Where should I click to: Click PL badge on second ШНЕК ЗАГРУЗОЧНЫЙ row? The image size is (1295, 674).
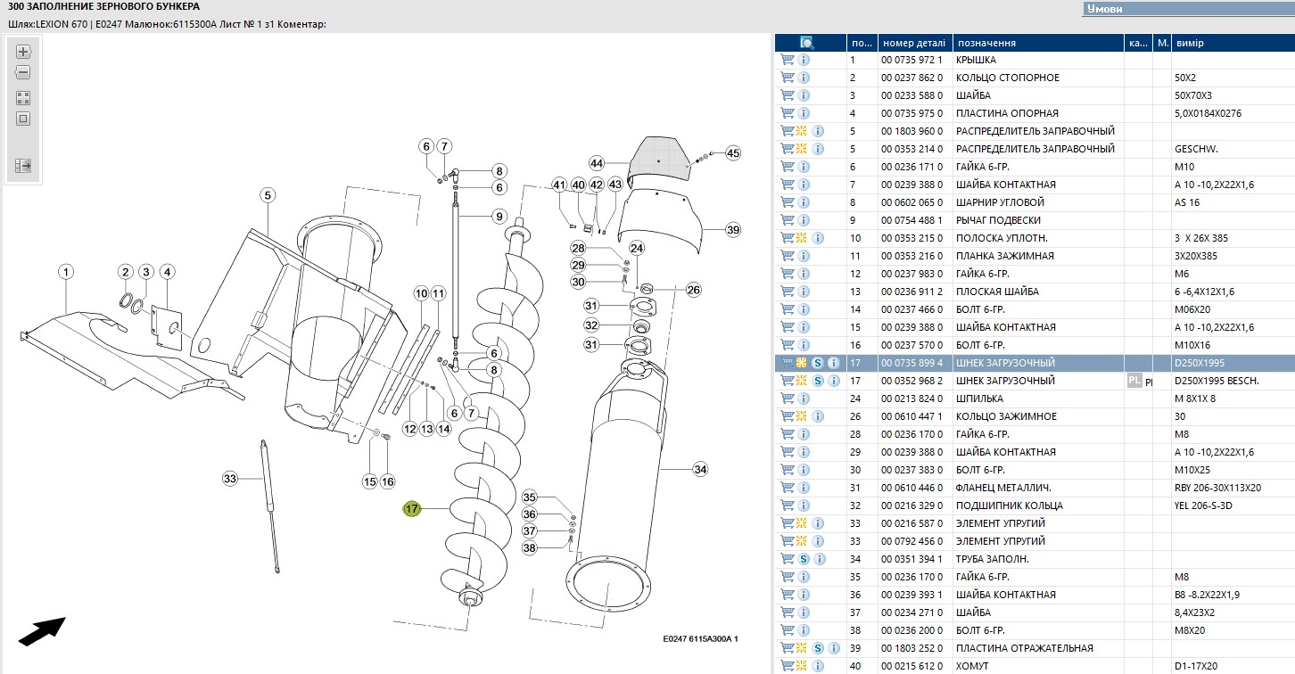point(1134,381)
